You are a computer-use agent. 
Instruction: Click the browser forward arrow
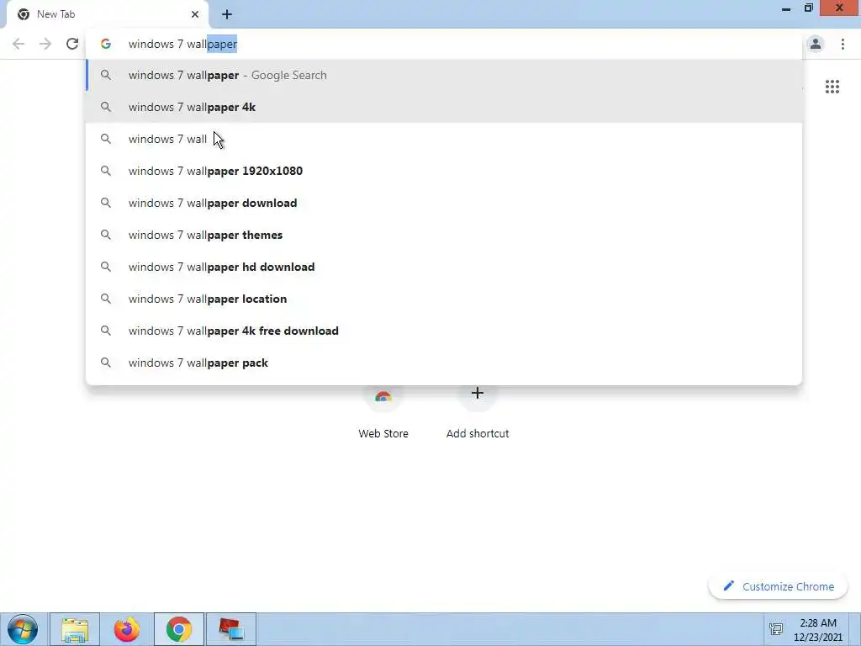(45, 44)
